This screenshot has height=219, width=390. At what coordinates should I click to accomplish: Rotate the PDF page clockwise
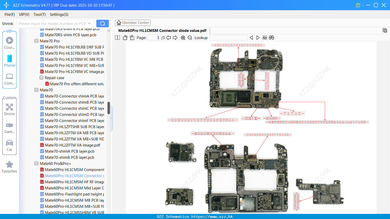coord(132,38)
